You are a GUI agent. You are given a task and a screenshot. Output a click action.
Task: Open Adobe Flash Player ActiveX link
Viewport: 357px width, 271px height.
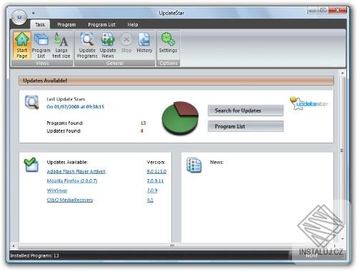(76, 171)
